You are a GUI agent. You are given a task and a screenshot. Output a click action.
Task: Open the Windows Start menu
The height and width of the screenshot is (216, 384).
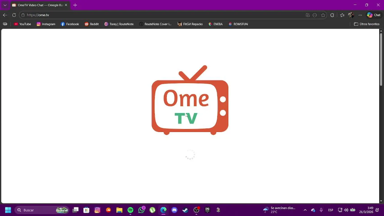(x=8, y=210)
